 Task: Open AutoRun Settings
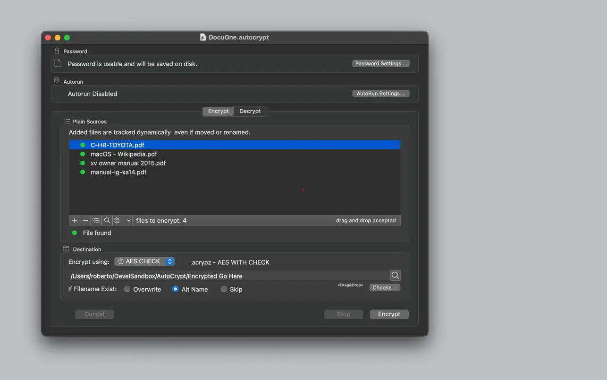click(380, 94)
